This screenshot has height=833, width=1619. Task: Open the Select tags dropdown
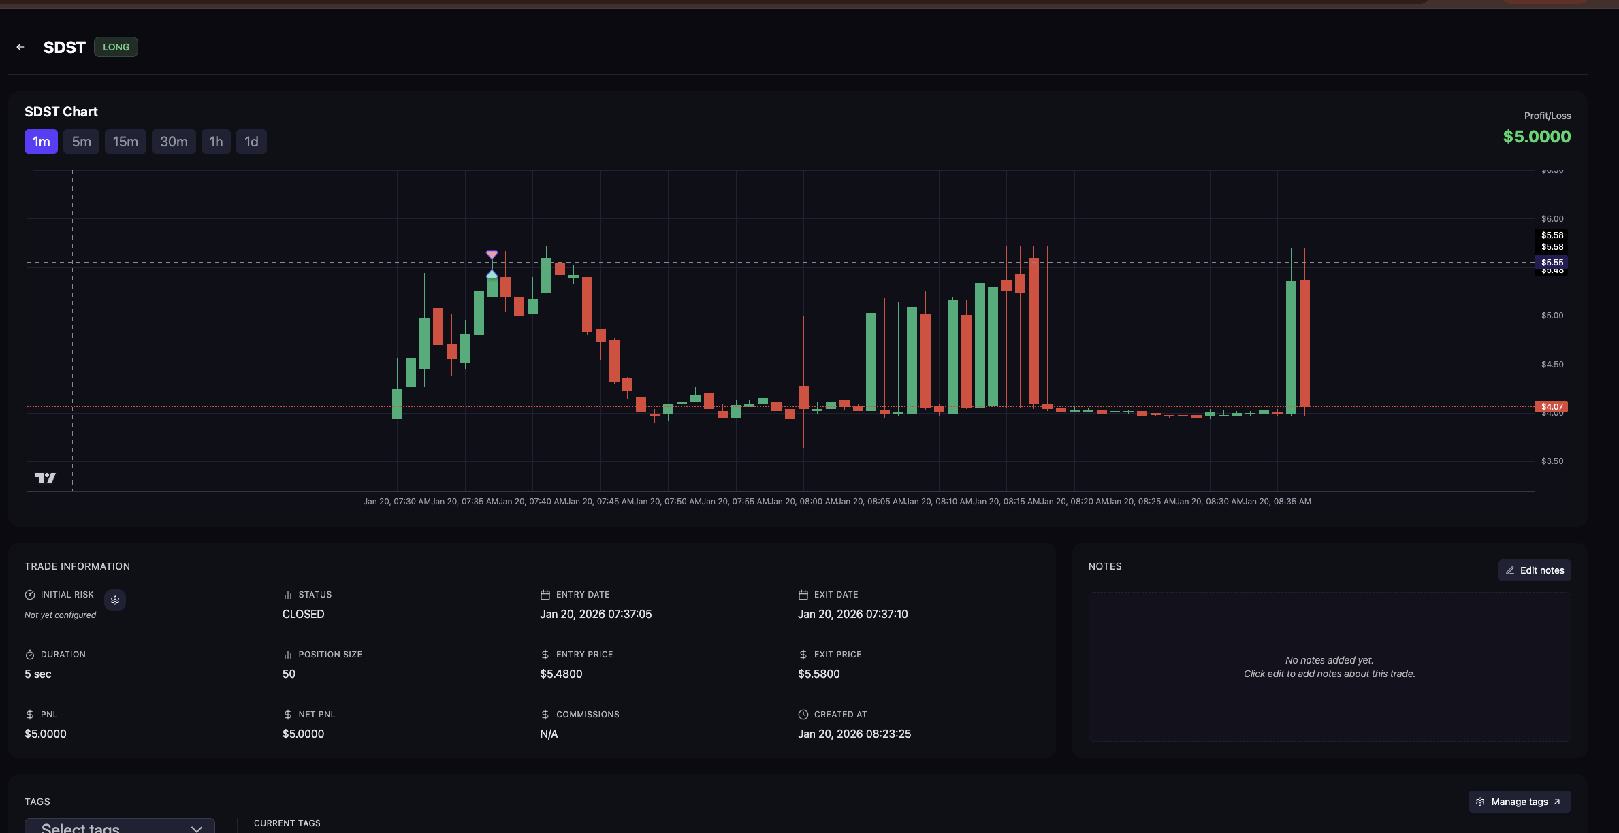120,826
